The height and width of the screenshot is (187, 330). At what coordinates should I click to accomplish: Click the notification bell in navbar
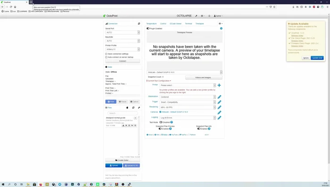pyautogui.click(x=209, y=16)
